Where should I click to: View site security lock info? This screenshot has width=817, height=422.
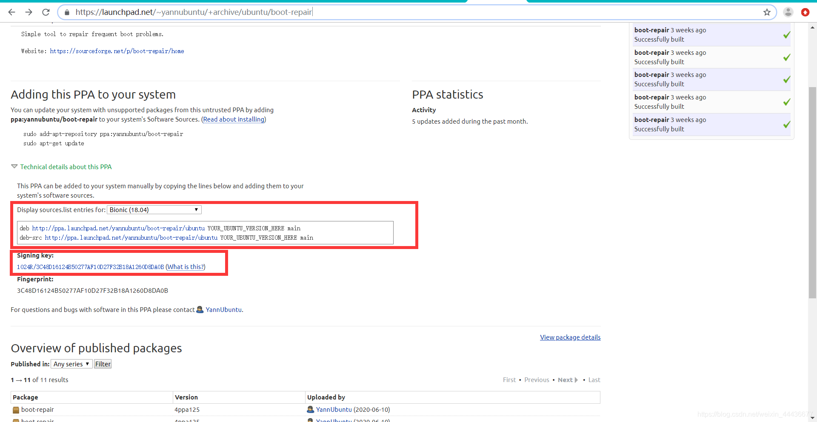click(x=67, y=12)
